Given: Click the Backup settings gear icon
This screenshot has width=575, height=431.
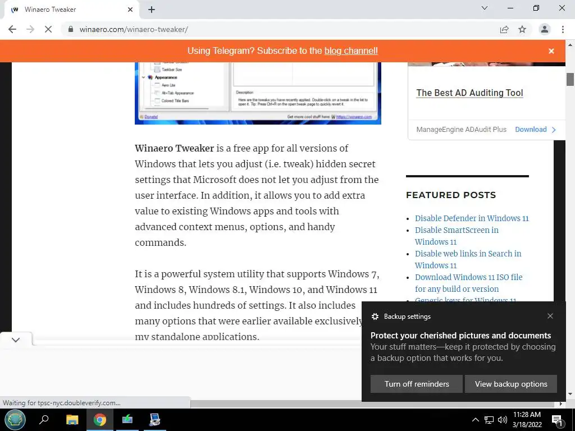Looking at the screenshot, I should (x=375, y=317).
